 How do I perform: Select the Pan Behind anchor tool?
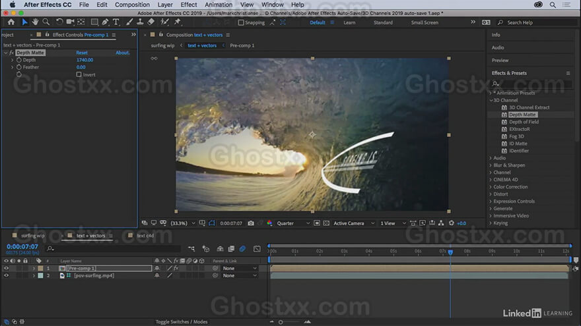click(x=81, y=22)
